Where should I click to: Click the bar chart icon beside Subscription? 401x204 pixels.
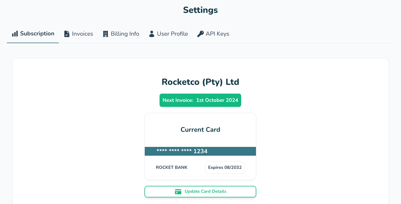tap(15, 34)
